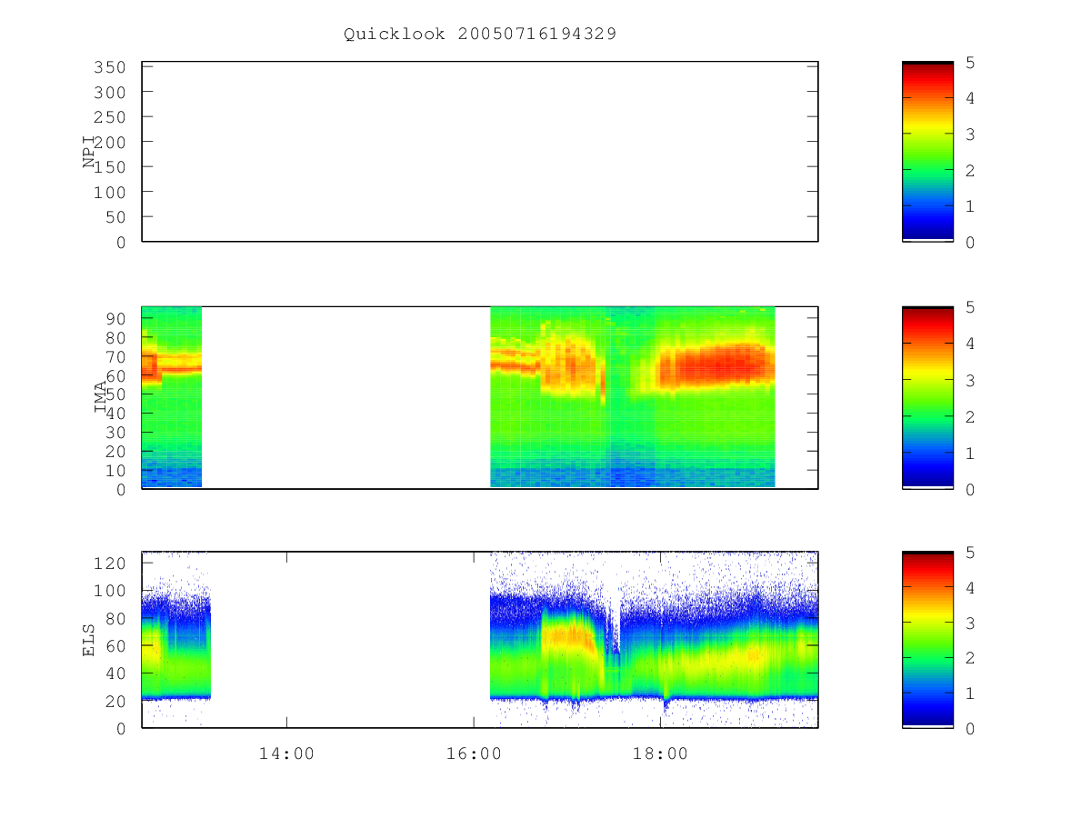Click the 100 tick on ELS axis
1091x818 pixels.
click(112, 591)
